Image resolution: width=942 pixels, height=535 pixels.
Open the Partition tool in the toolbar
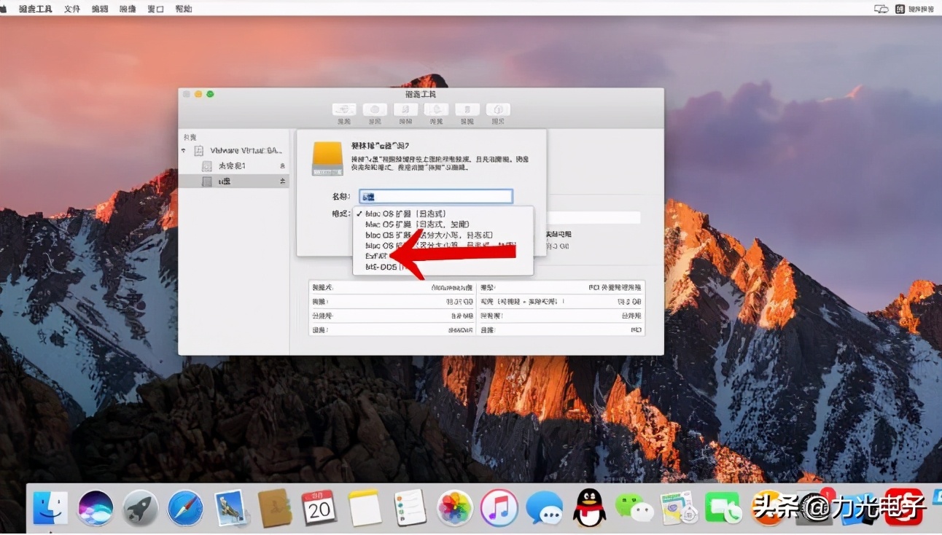(375, 109)
